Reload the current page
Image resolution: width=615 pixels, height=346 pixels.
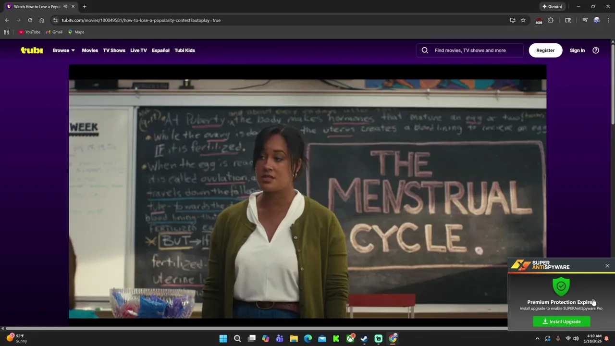(30, 20)
